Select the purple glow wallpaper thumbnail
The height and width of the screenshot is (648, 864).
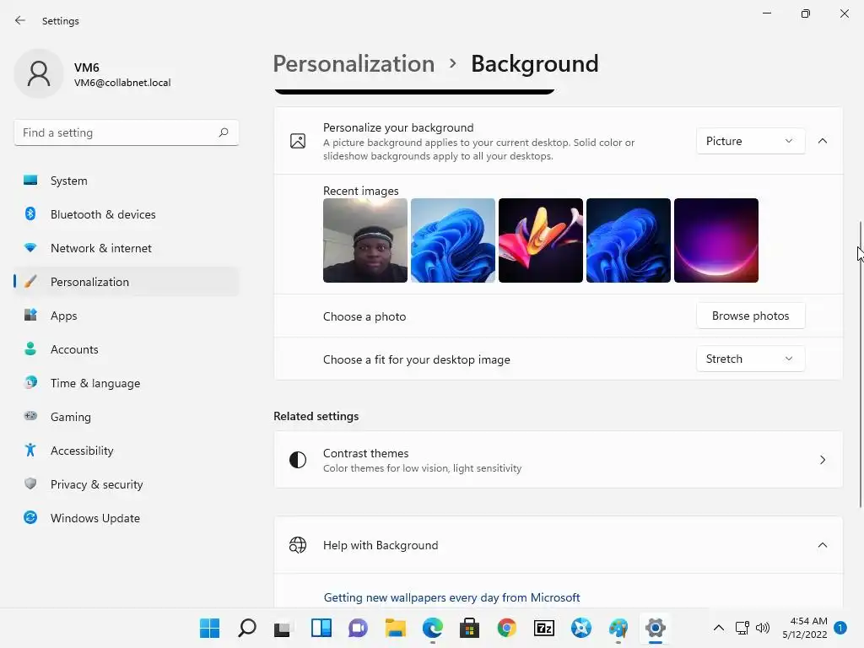715,240
